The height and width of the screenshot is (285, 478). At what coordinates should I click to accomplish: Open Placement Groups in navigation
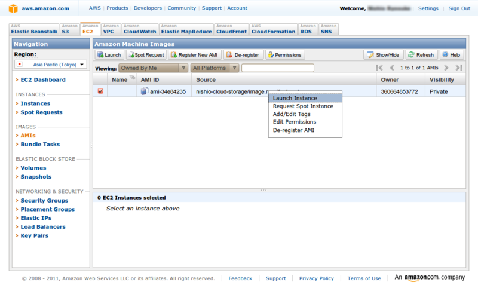pos(48,209)
